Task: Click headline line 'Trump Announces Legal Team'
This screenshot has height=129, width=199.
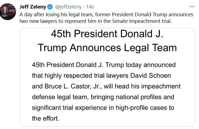Action: point(107,48)
